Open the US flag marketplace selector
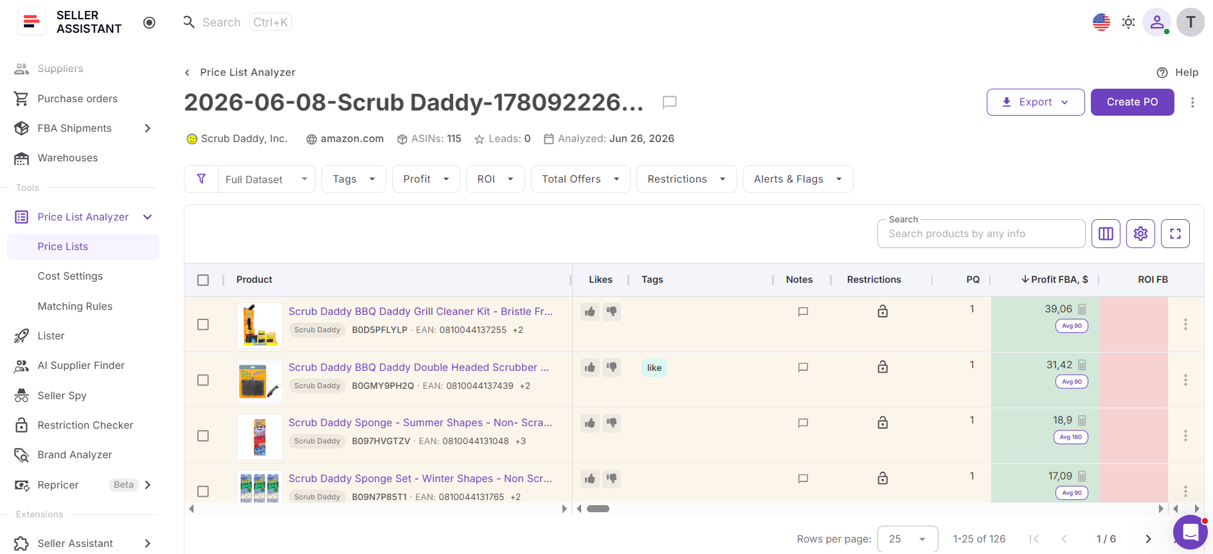The height and width of the screenshot is (554, 1213). pos(1101,22)
